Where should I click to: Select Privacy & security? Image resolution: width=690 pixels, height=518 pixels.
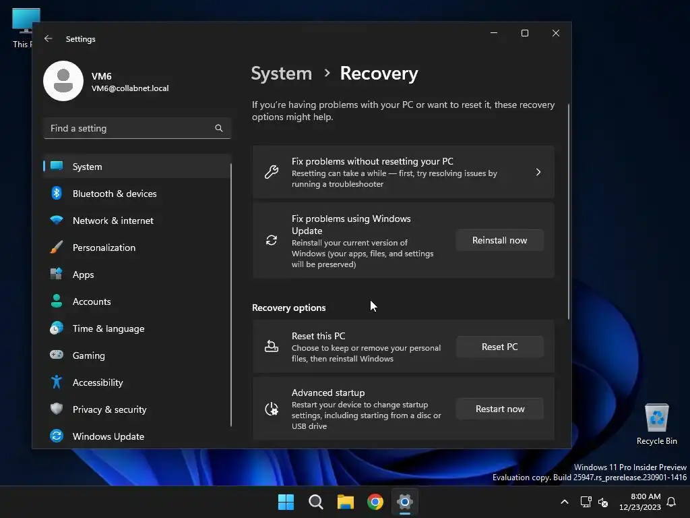coord(137,409)
